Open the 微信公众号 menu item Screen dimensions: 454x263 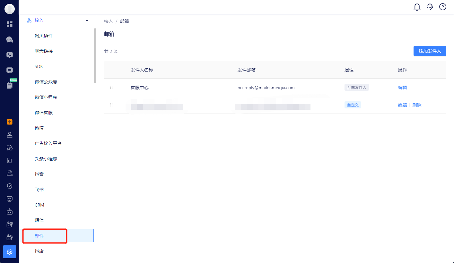coord(46,82)
